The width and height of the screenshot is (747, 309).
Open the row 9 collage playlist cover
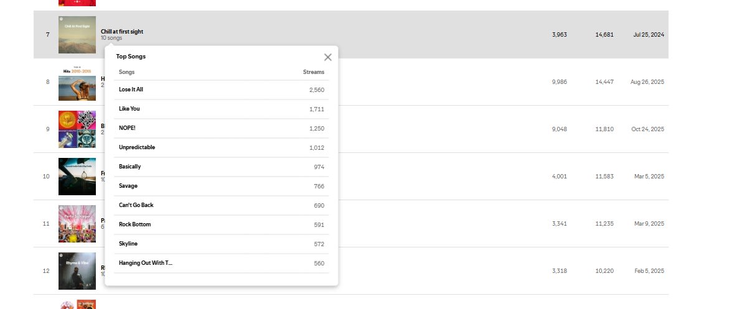pos(77,129)
